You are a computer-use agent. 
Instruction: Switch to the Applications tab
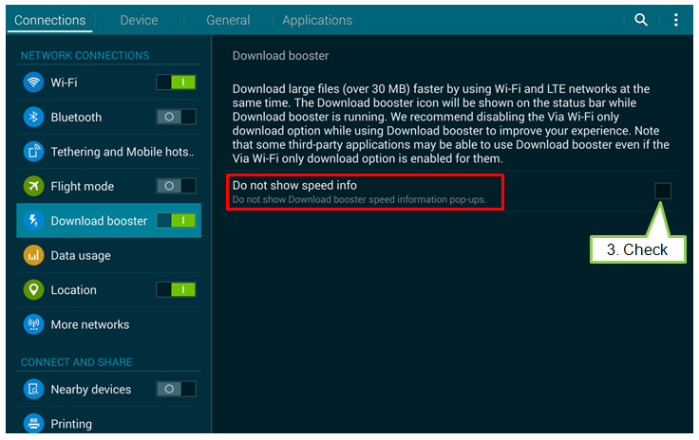tap(317, 20)
